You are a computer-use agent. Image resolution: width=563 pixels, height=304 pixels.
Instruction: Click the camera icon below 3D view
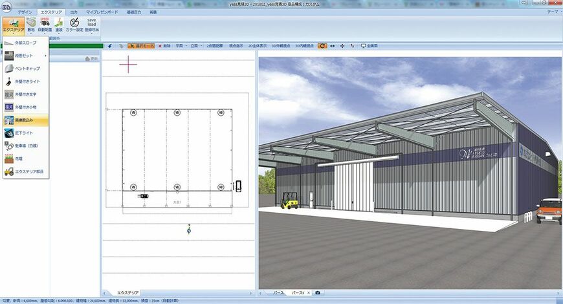(x=317, y=293)
